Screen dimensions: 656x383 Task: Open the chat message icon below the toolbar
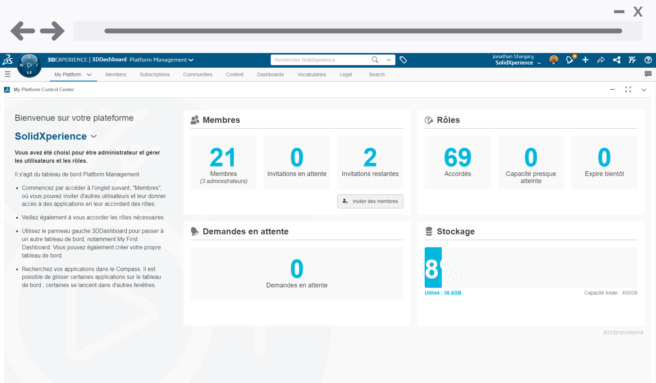click(648, 74)
